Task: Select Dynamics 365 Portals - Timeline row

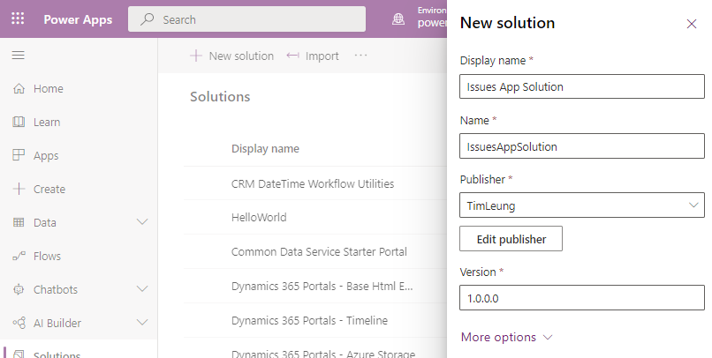Action: (x=315, y=320)
